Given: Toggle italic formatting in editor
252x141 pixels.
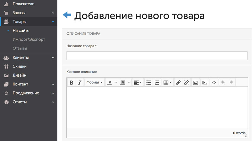Looking at the screenshot, I should 80,83.
